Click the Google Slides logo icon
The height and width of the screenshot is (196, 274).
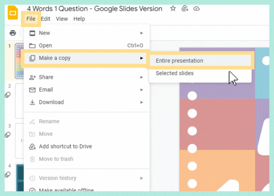click(x=13, y=14)
